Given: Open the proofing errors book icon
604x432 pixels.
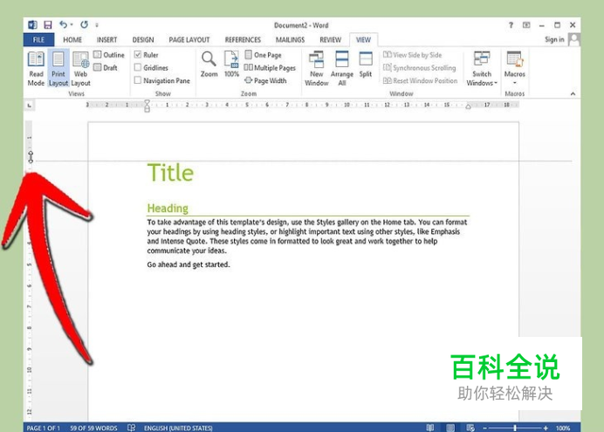Looking at the screenshot, I should coord(131,428).
